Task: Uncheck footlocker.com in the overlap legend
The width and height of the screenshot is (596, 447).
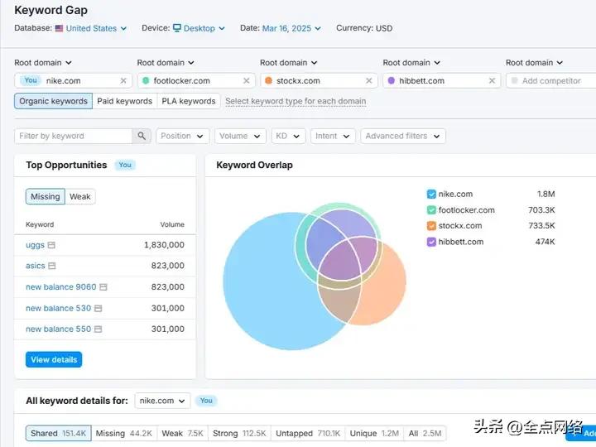Action: [x=431, y=210]
